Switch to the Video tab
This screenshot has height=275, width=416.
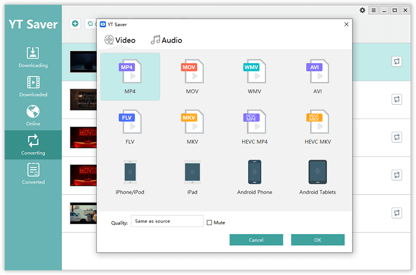coord(120,40)
